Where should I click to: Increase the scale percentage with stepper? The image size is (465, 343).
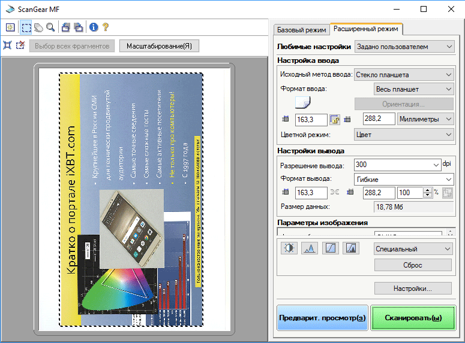(x=427, y=190)
